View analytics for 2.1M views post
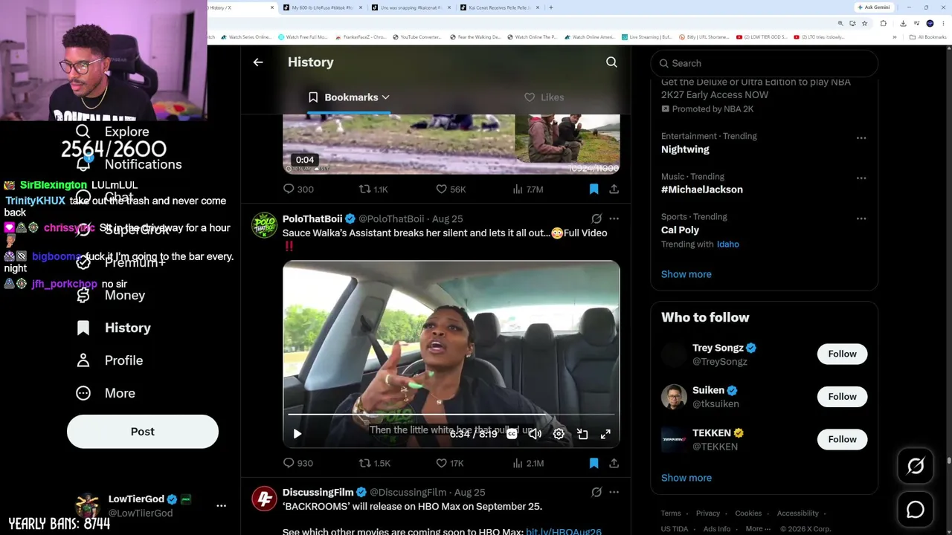 tap(527, 463)
